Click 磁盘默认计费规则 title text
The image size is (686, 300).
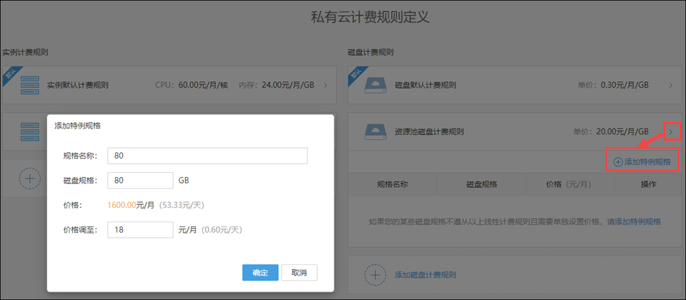point(425,85)
